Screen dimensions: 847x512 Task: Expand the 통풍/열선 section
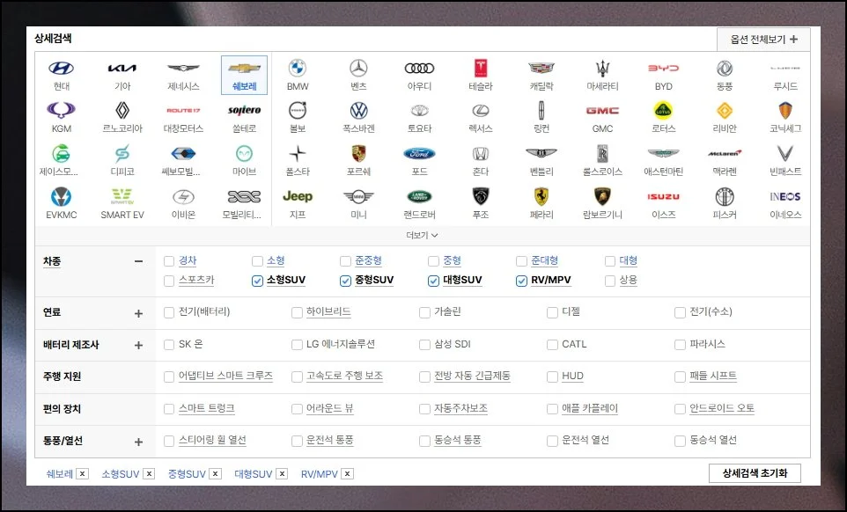pos(138,442)
